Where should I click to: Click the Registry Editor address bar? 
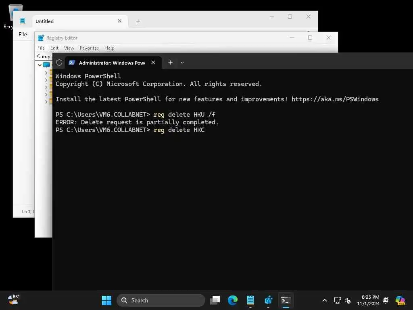(x=44, y=56)
